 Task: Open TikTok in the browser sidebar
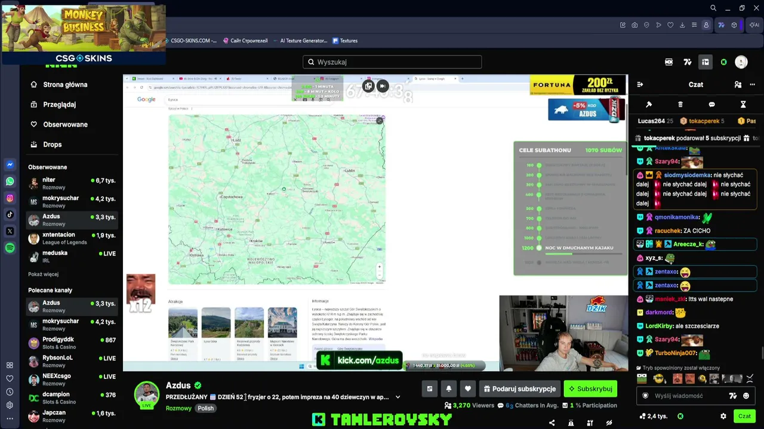[x=10, y=214]
